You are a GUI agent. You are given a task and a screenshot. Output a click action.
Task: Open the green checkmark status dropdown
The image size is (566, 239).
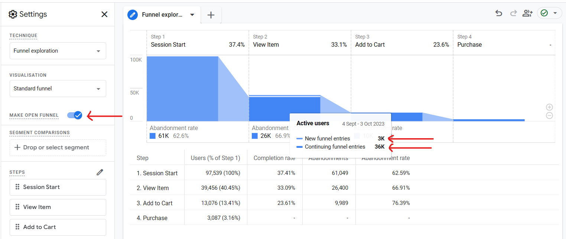(549, 13)
